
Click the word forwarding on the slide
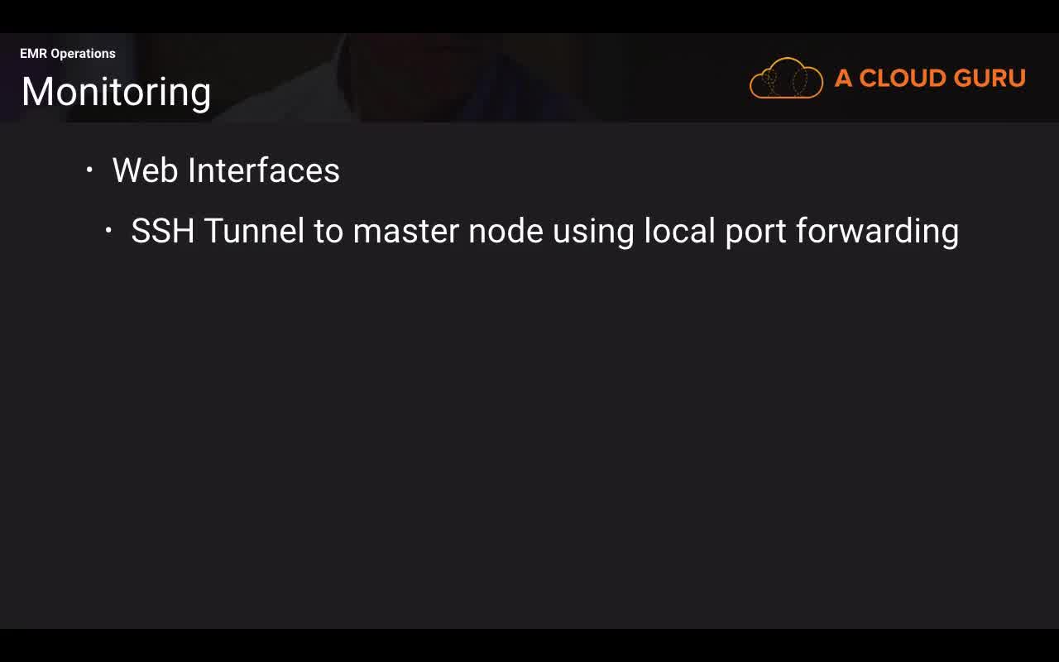point(877,233)
